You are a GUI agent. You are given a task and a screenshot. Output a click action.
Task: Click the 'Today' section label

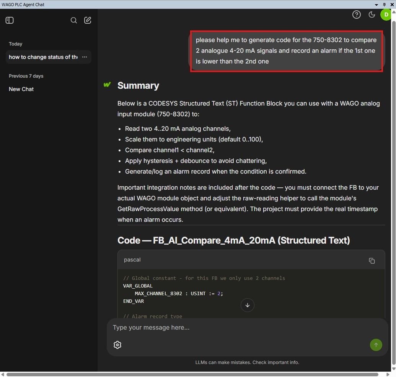(15, 44)
